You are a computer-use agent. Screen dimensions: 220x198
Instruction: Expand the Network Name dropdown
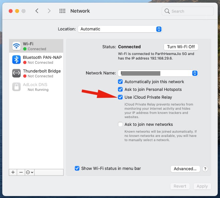click(195, 73)
